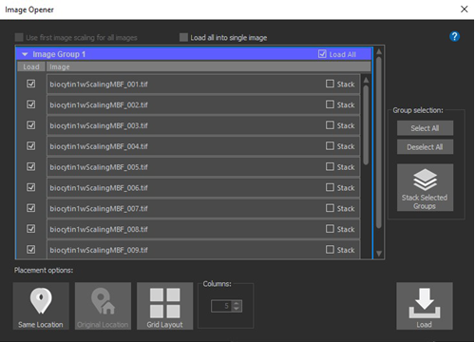Collapse Image Group 1 with the triangle

tap(25, 54)
